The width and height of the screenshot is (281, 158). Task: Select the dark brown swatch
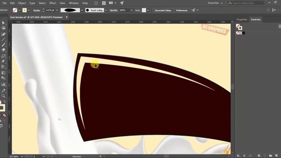(243, 33)
